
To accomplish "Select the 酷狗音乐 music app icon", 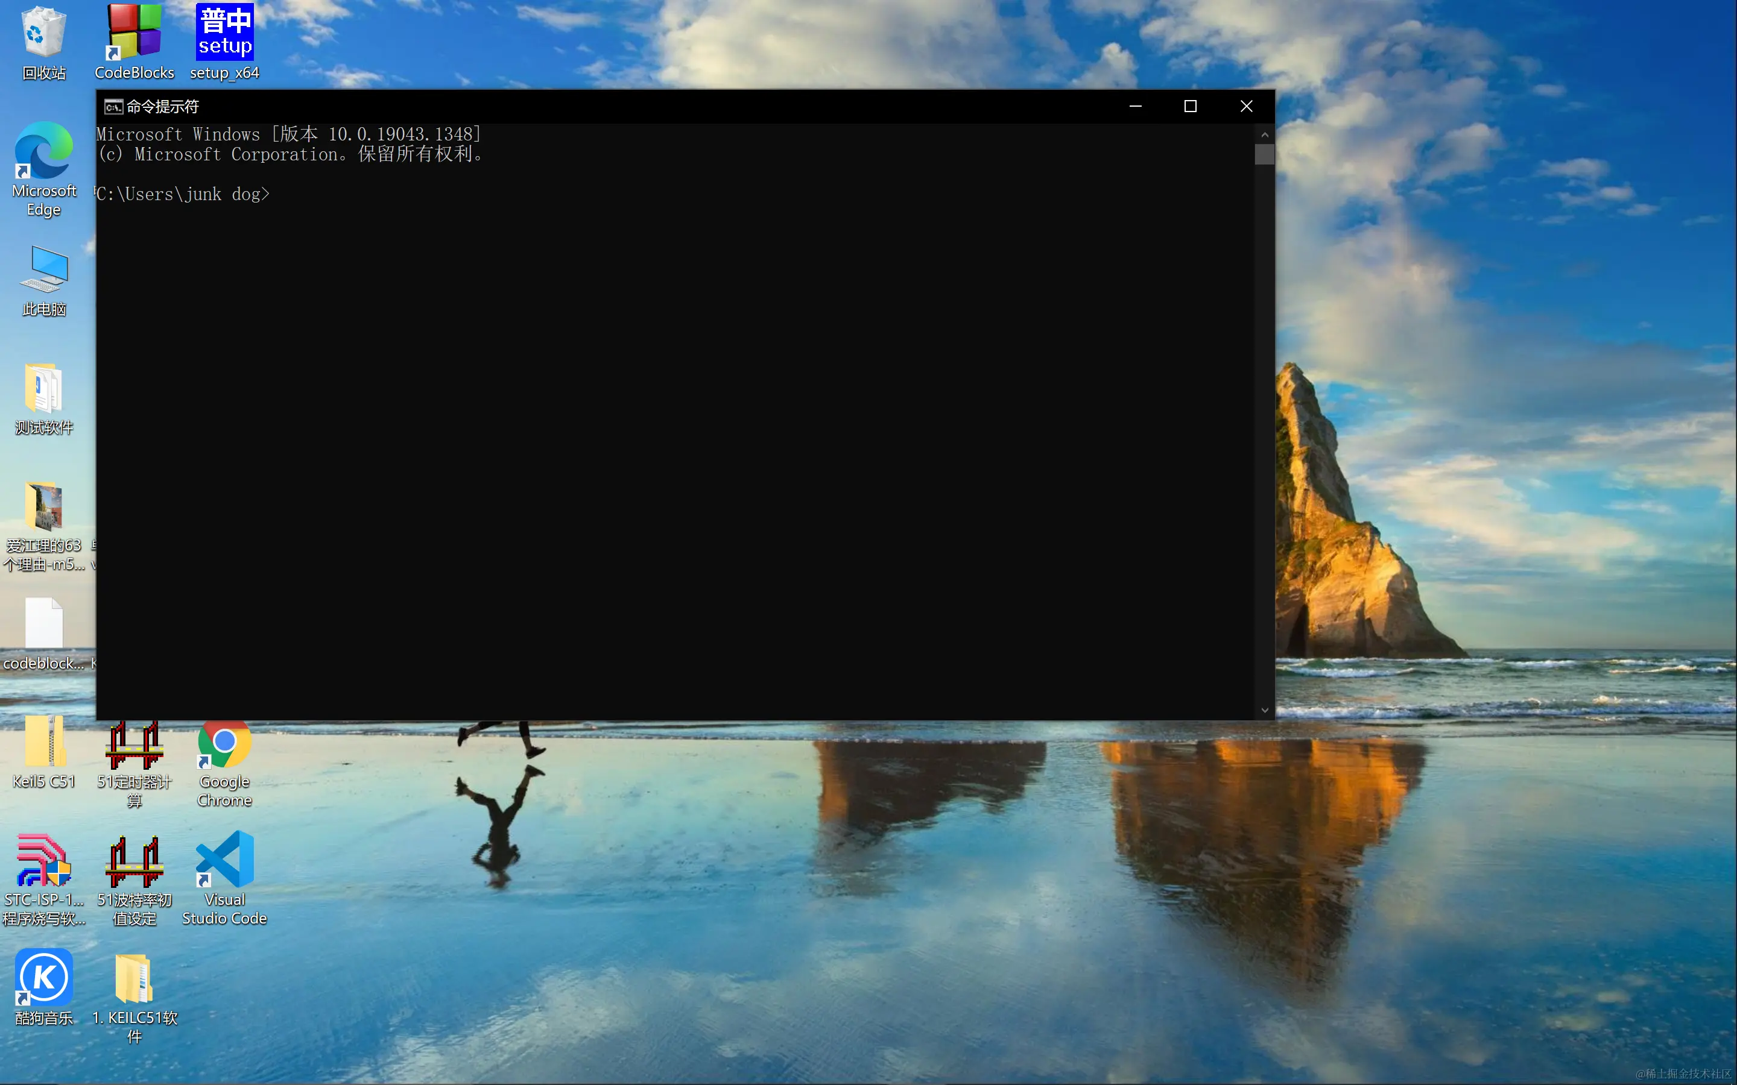I will [44, 977].
